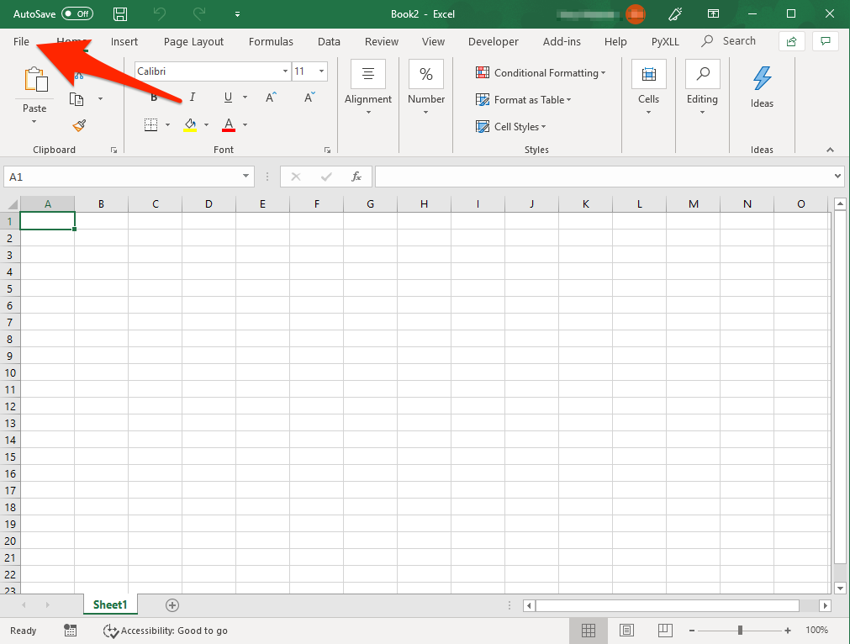Click the Enter checkmark in formula bar
The height and width of the screenshot is (644, 850).
[x=326, y=177]
